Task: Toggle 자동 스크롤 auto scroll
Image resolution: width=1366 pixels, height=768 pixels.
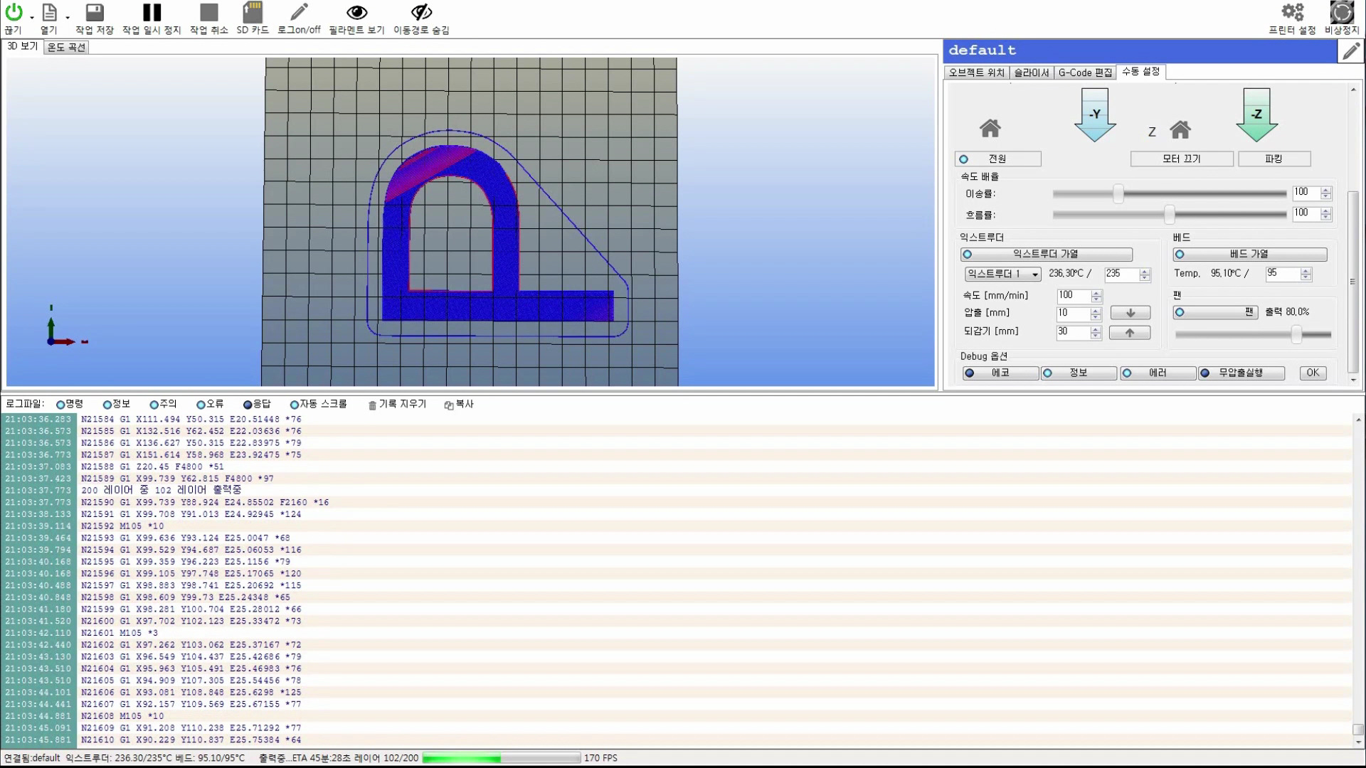Action: [x=318, y=404]
